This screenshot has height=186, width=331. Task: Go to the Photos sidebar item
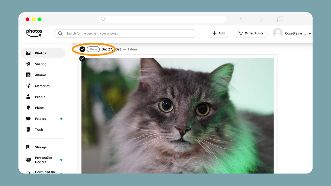(x=40, y=53)
